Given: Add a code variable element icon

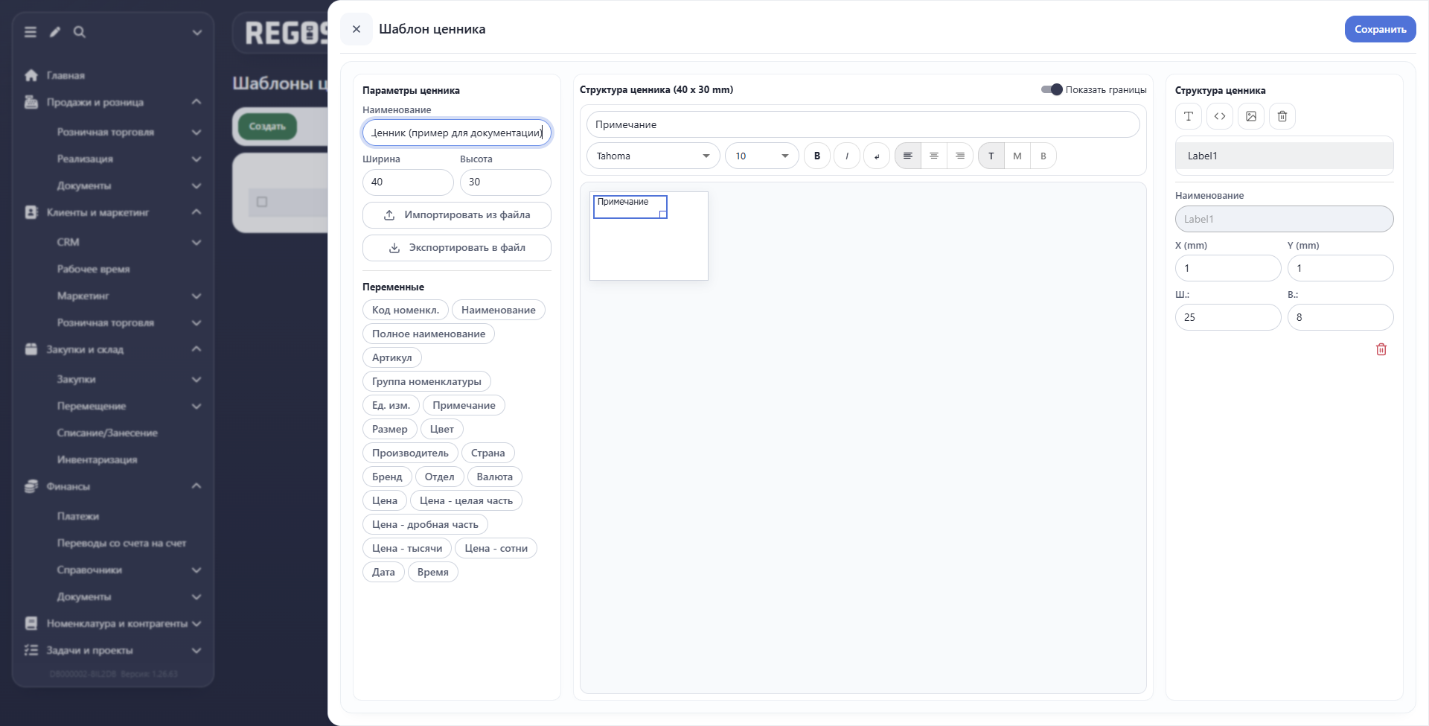Looking at the screenshot, I should click(x=1220, y=116).
